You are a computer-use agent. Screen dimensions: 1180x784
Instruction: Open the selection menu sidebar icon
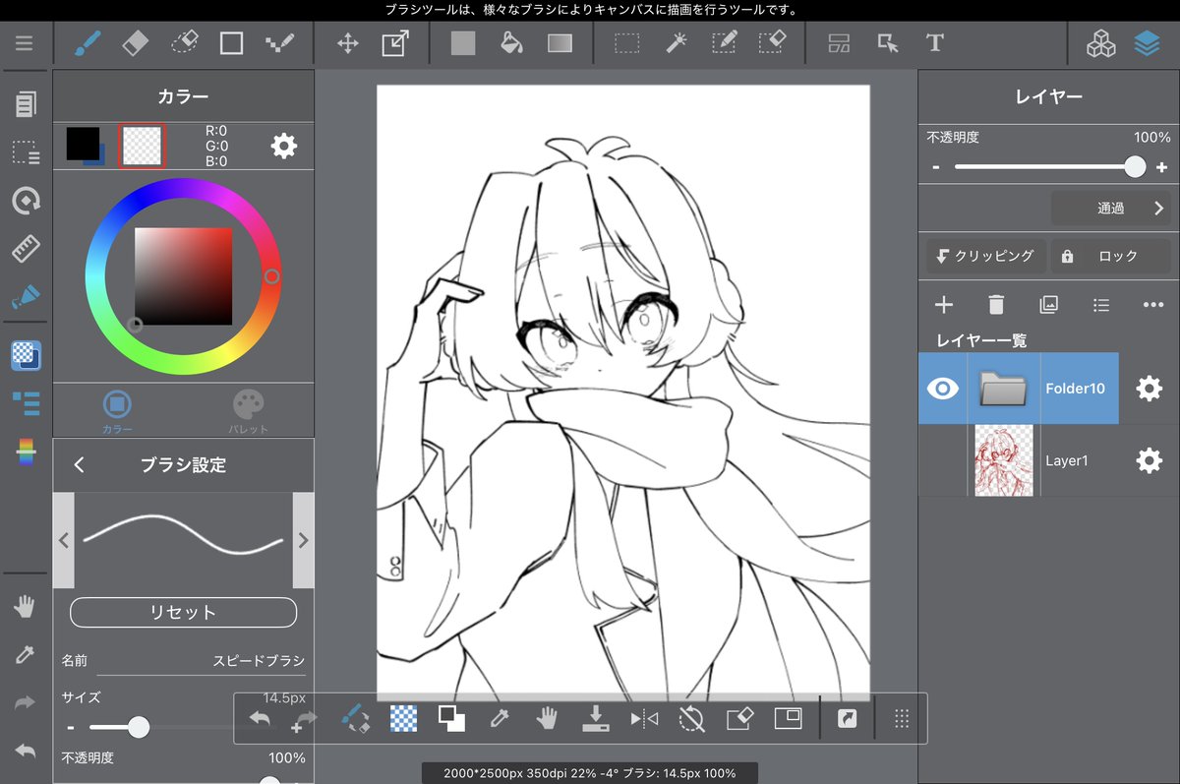(26, 152)
